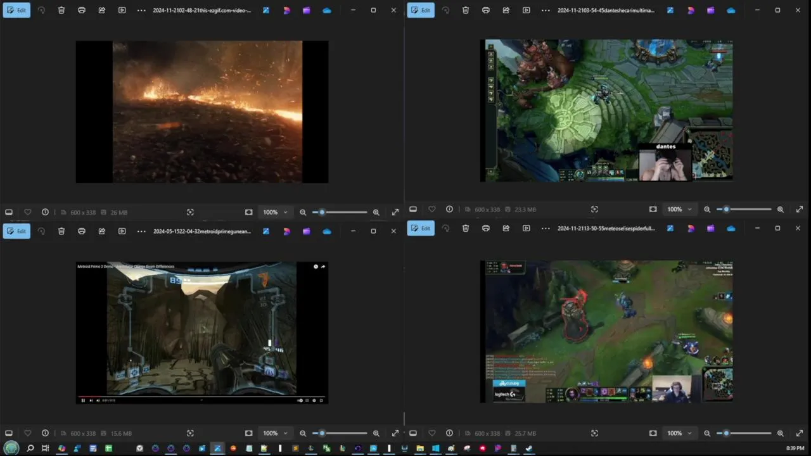Share the meteoselisespider file
This screenshot has width=811, height=456.
[506, 228]
